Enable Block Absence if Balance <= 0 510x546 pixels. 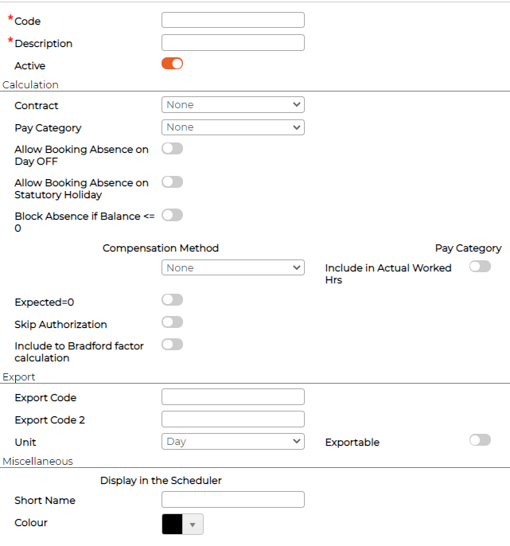click(x=173, y=215)
